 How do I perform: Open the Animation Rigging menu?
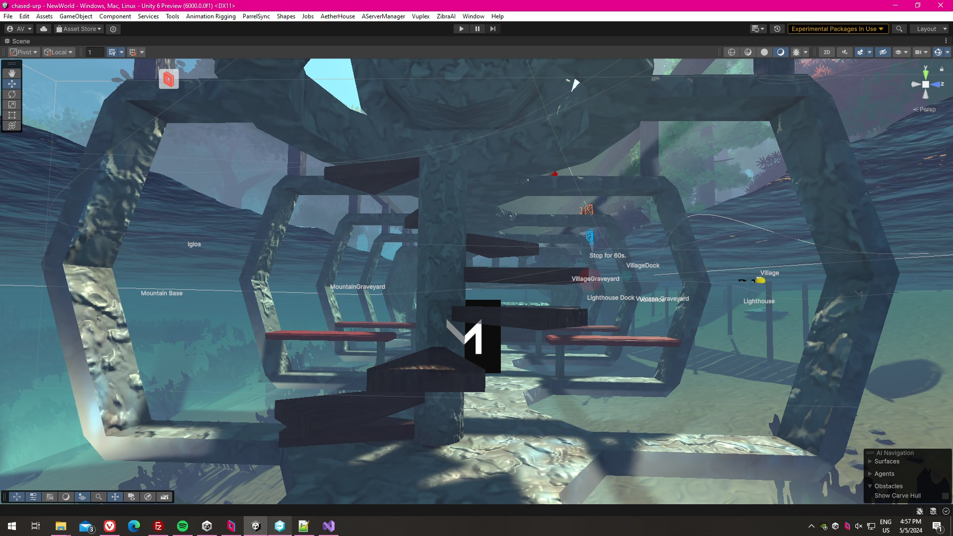210,16
